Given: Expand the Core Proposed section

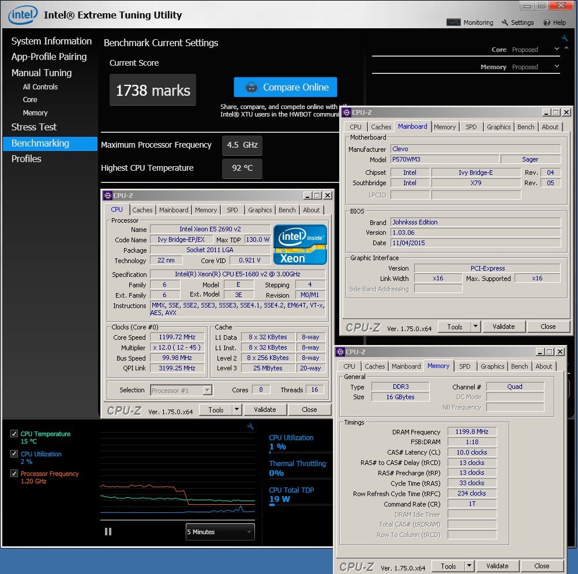Looking at the screenshot, I should pyautogui.click(x=557, y=49).
